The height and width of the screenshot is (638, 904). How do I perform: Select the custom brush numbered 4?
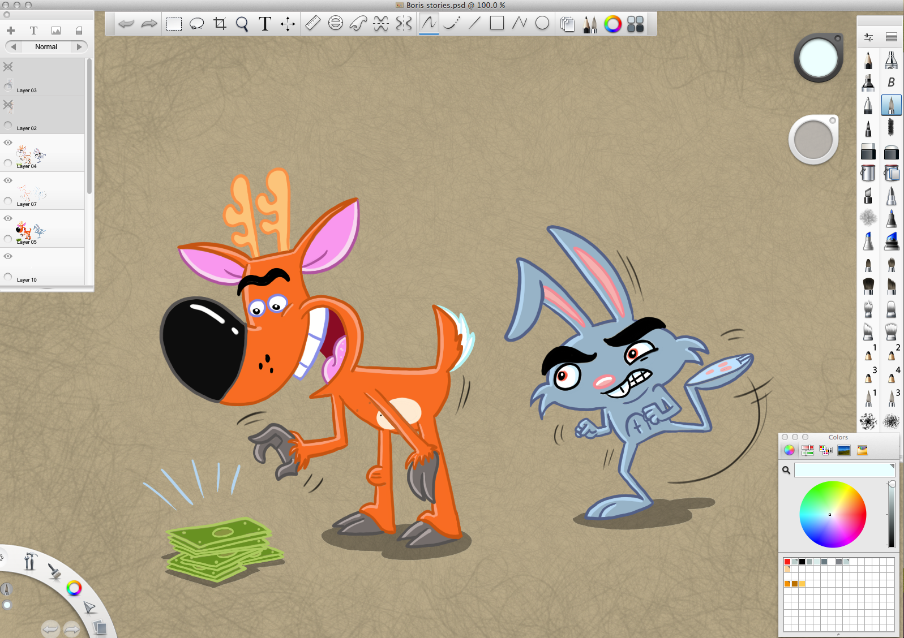click(892, 375)
